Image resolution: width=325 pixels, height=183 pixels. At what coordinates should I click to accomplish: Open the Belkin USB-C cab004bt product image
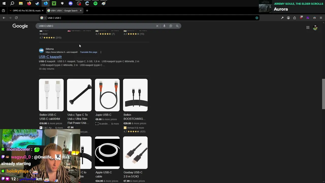[51, 95]
